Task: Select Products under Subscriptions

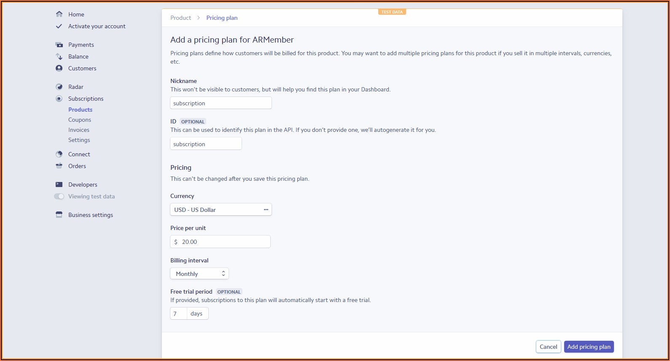Action: point(80,110)
